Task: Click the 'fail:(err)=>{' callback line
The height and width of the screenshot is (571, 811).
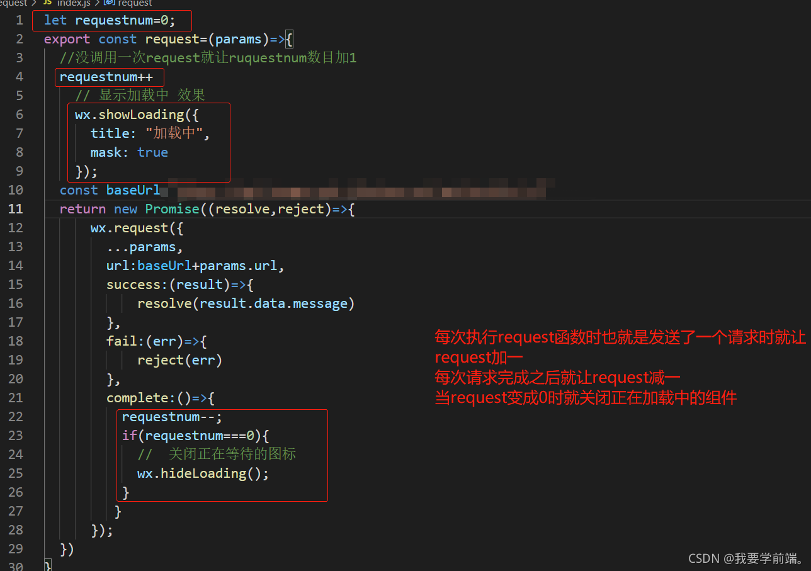Action: point(157,341)
